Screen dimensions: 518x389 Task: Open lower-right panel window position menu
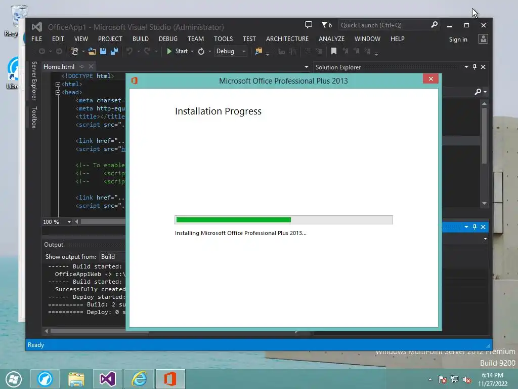(x=466, y=227)
